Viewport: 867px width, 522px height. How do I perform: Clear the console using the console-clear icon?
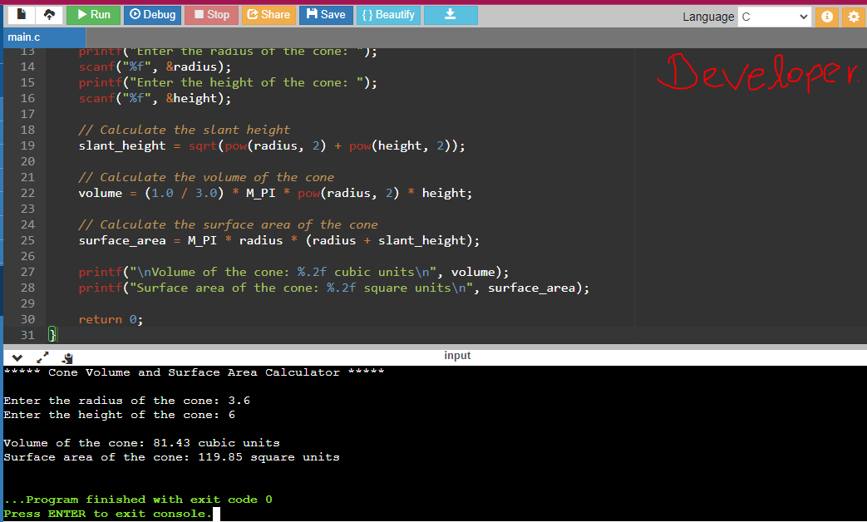(x=67, y=357)
